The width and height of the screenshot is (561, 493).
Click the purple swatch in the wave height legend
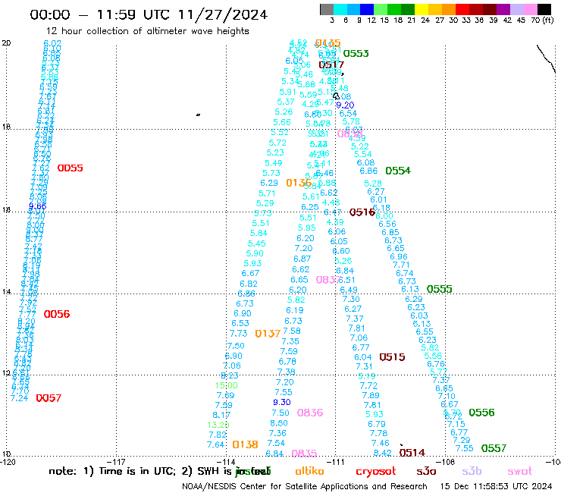[x=503, y=9]
